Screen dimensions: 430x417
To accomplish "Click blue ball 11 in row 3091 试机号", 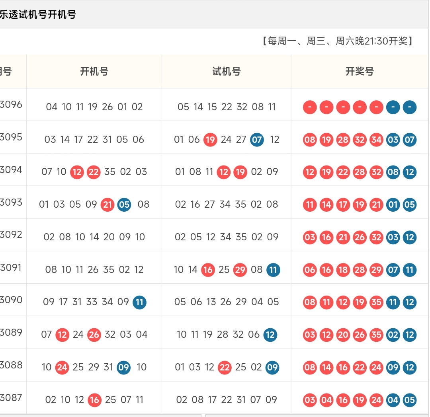I will tap(273, 270).
